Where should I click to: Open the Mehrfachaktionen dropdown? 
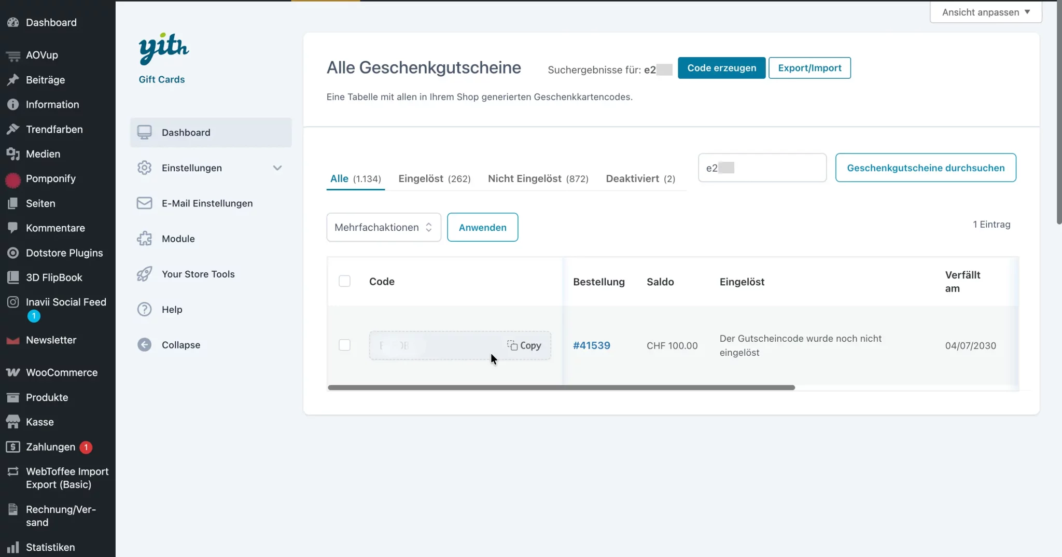tap(383, 227)
